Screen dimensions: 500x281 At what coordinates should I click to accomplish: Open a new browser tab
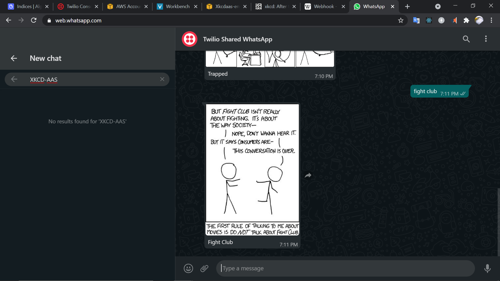point(407,7)
